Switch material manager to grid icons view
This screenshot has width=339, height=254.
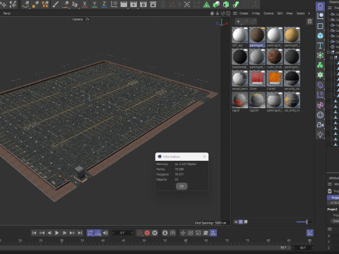coord(241,222)
